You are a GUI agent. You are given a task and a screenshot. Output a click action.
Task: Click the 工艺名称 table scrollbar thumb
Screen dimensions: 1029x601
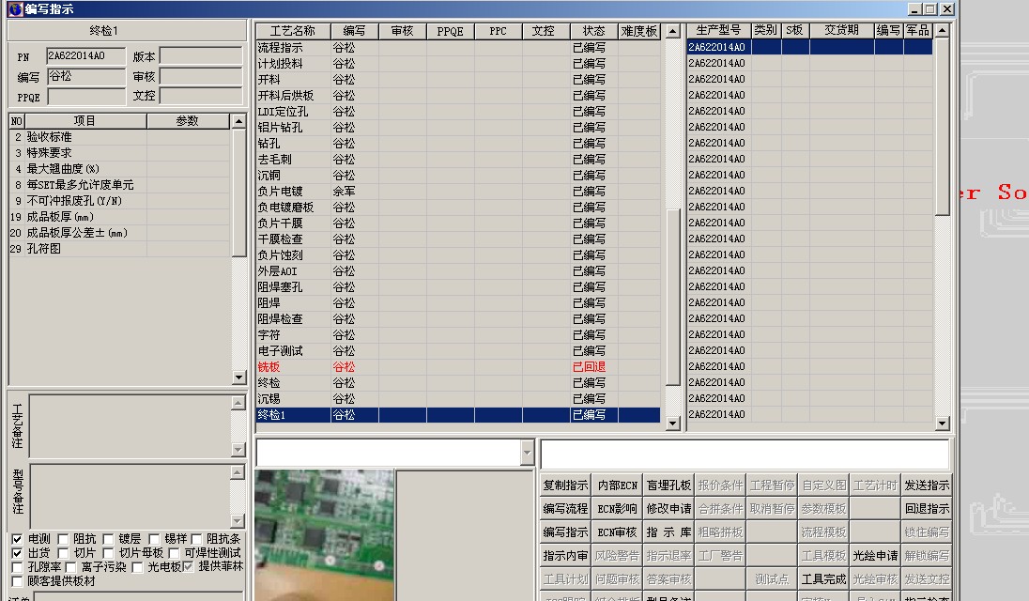tap(672, 298)
